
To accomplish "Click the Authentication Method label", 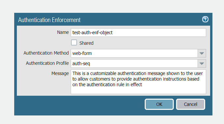I will tap(46, 53).
